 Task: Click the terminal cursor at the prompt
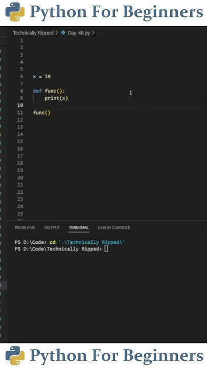tap(106, 249)
